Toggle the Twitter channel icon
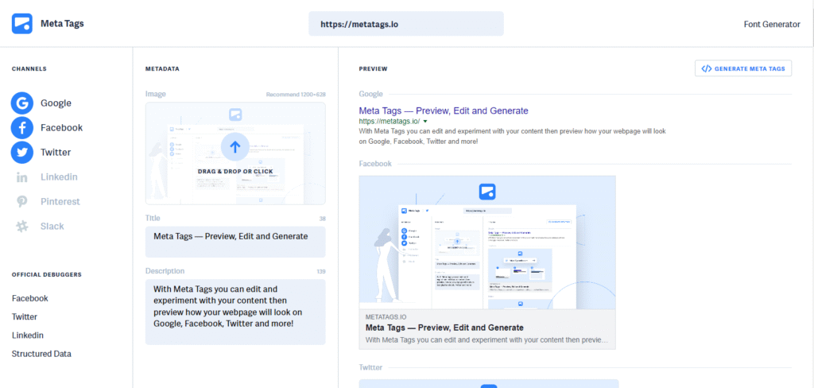This screenshot has width=814, height=388. pyautogui.click(x=22, y=153)
